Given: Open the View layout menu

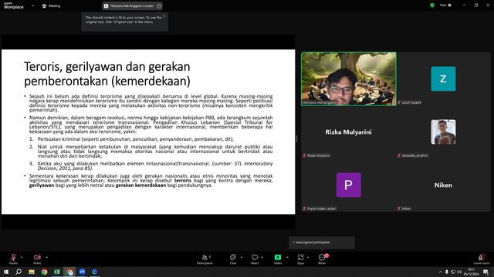Looking at the screenshot, I should (x=445, y=5).
